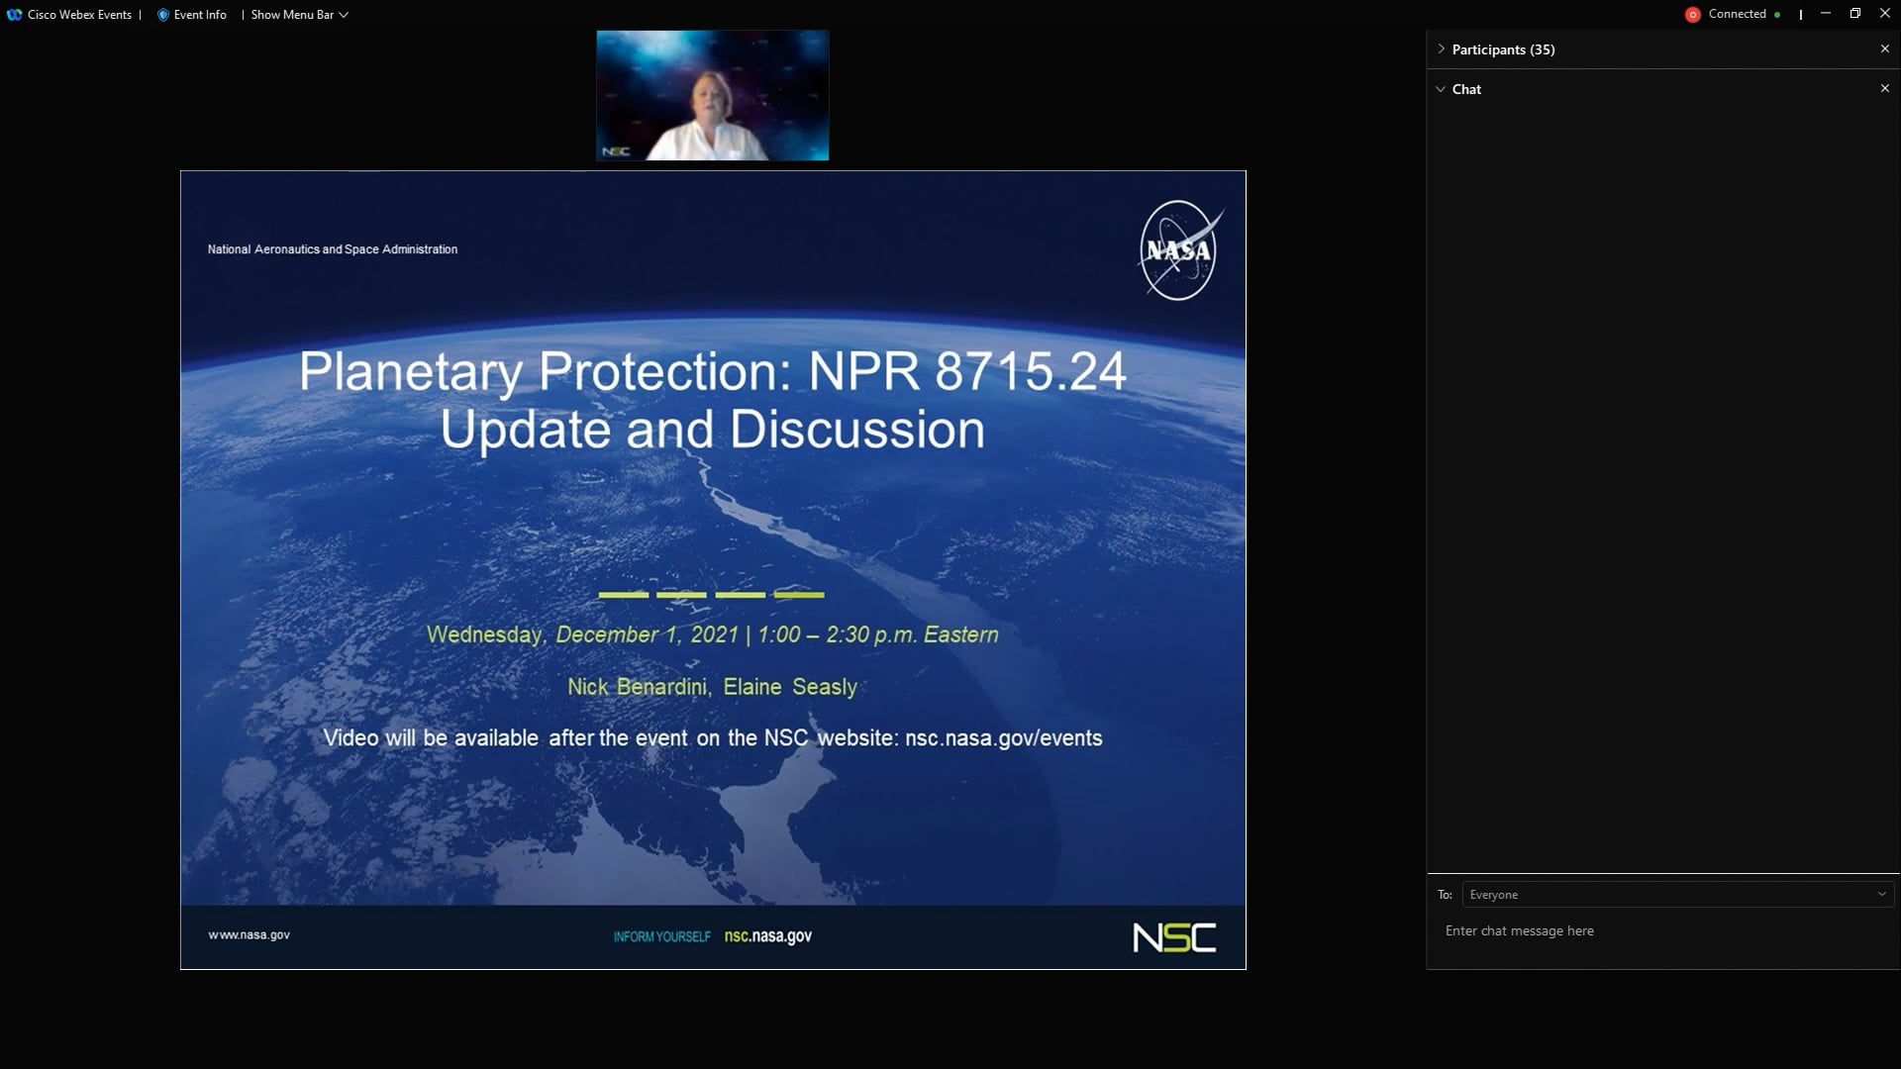Select the presenter video thumbnail
Screen dimensions: 1901x1069
tap(713, 95)
